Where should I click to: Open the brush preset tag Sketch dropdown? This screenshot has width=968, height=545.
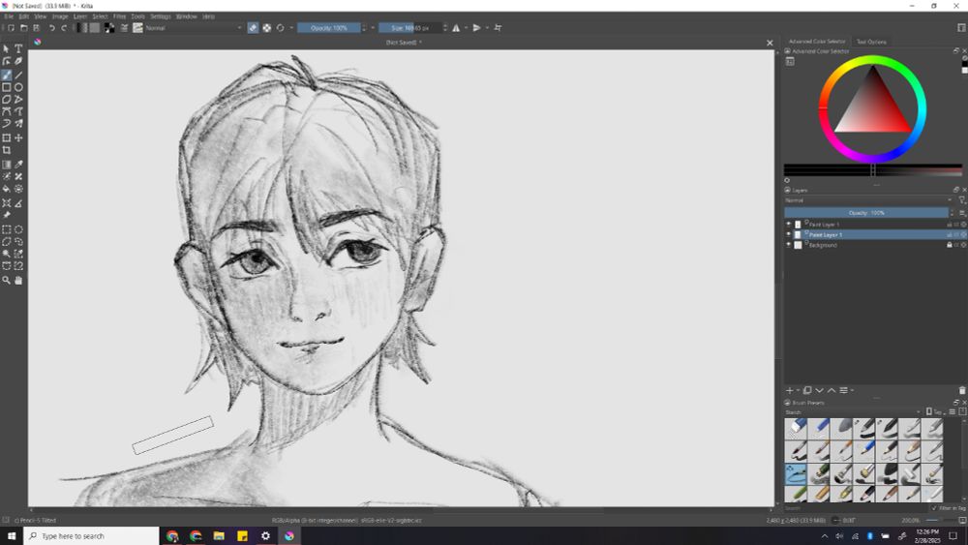pos(853,411)
